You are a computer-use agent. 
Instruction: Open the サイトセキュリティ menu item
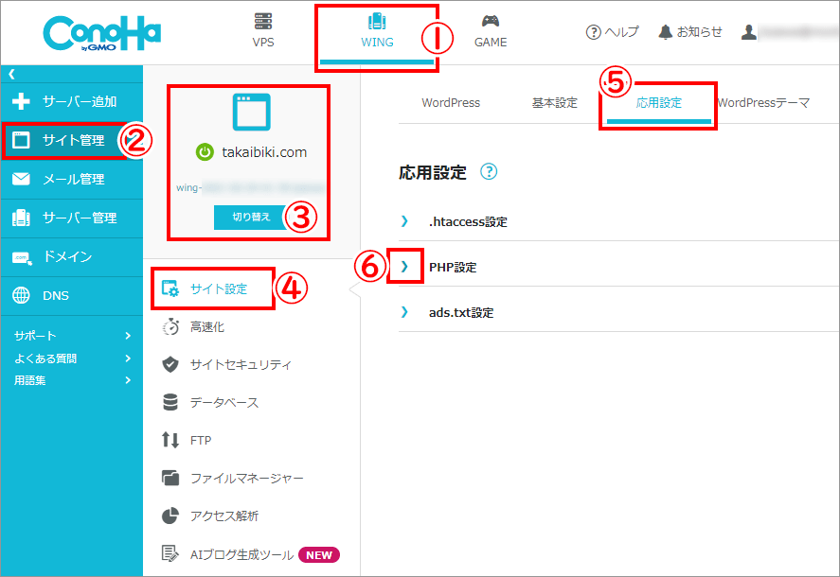pos(241,364)
